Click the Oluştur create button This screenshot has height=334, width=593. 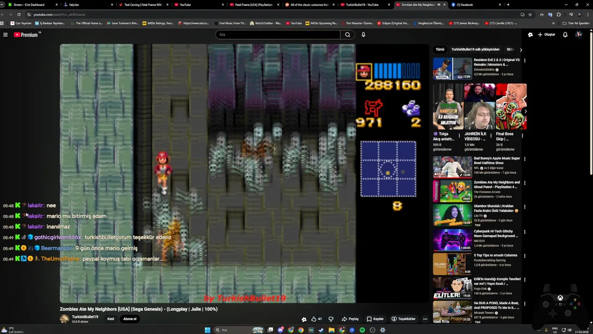pyautogui.click(x=547, y=35)
